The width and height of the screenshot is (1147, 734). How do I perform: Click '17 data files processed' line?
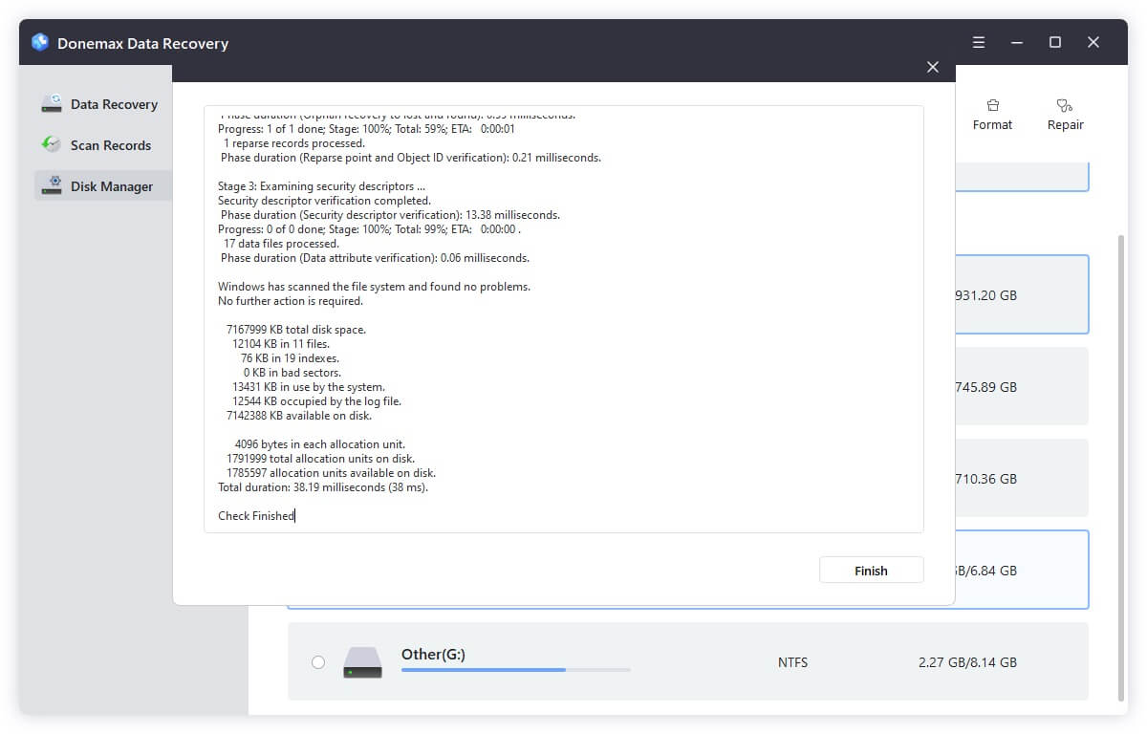281,244
